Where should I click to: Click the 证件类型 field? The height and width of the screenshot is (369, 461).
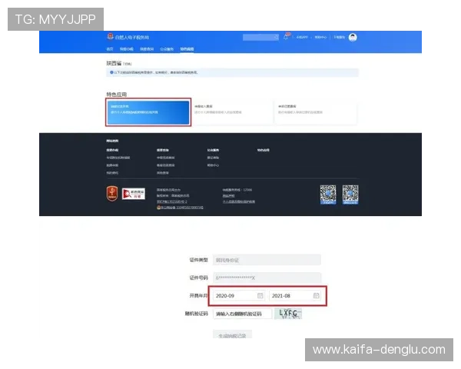click(267, 260)
